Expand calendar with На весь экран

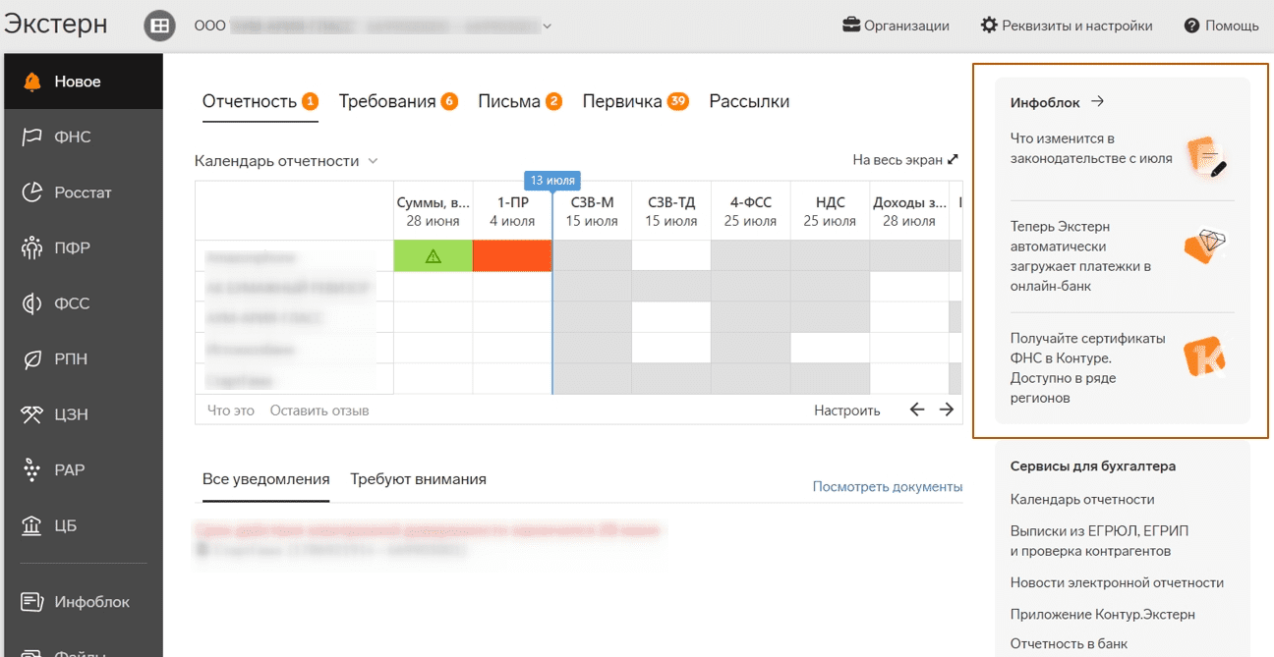pos(904,160)
